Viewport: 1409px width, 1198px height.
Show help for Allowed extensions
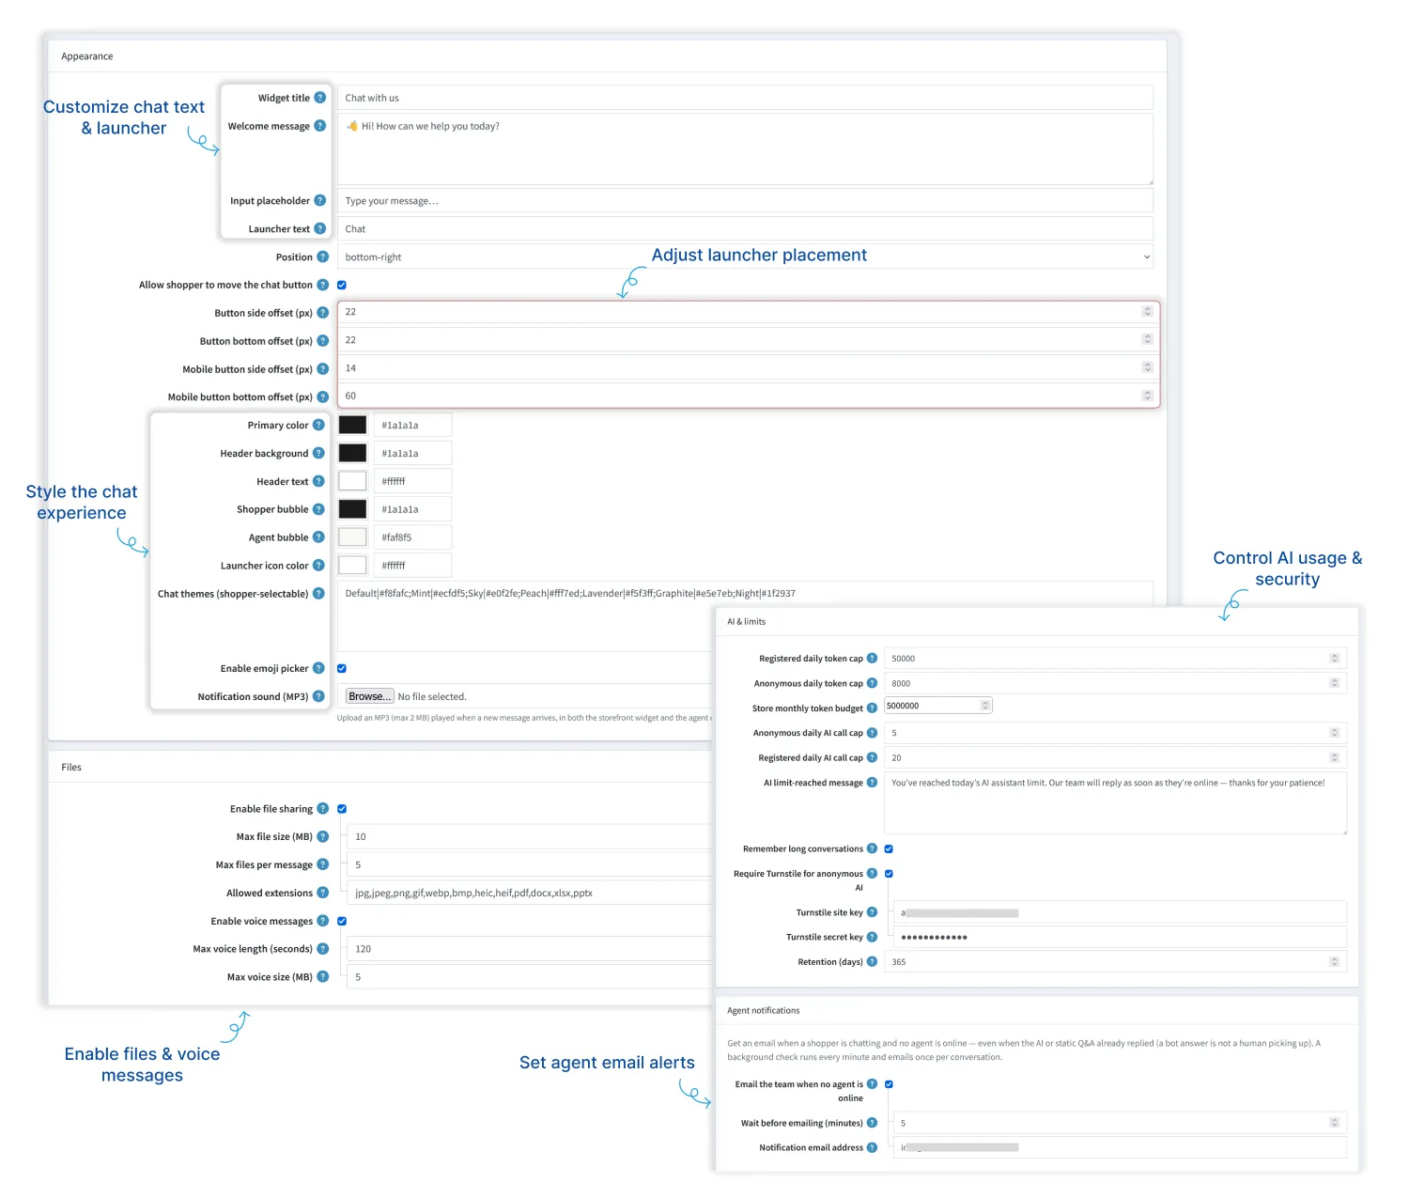322,893
